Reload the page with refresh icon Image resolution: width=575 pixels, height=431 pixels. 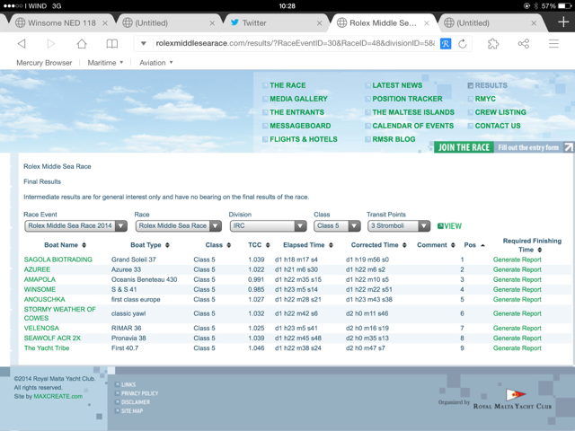point(463,44)
